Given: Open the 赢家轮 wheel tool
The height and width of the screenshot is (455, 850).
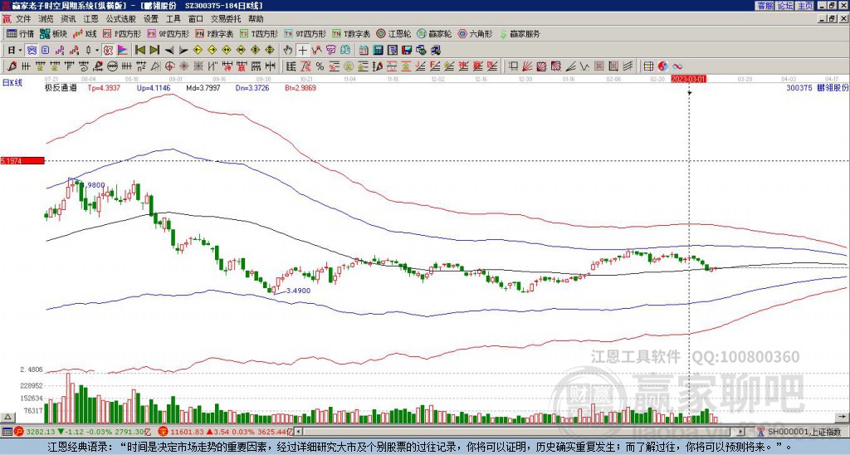Looking at the screenshot, I should point(434,33).
